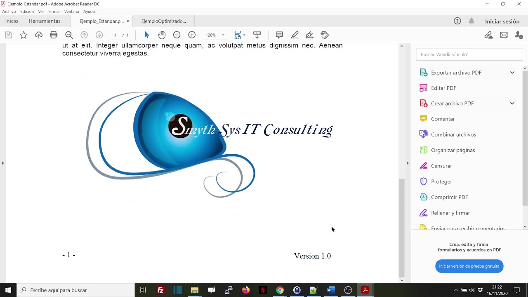
Task: Open the Ayuda menu
Action: (x=89, y=12)
